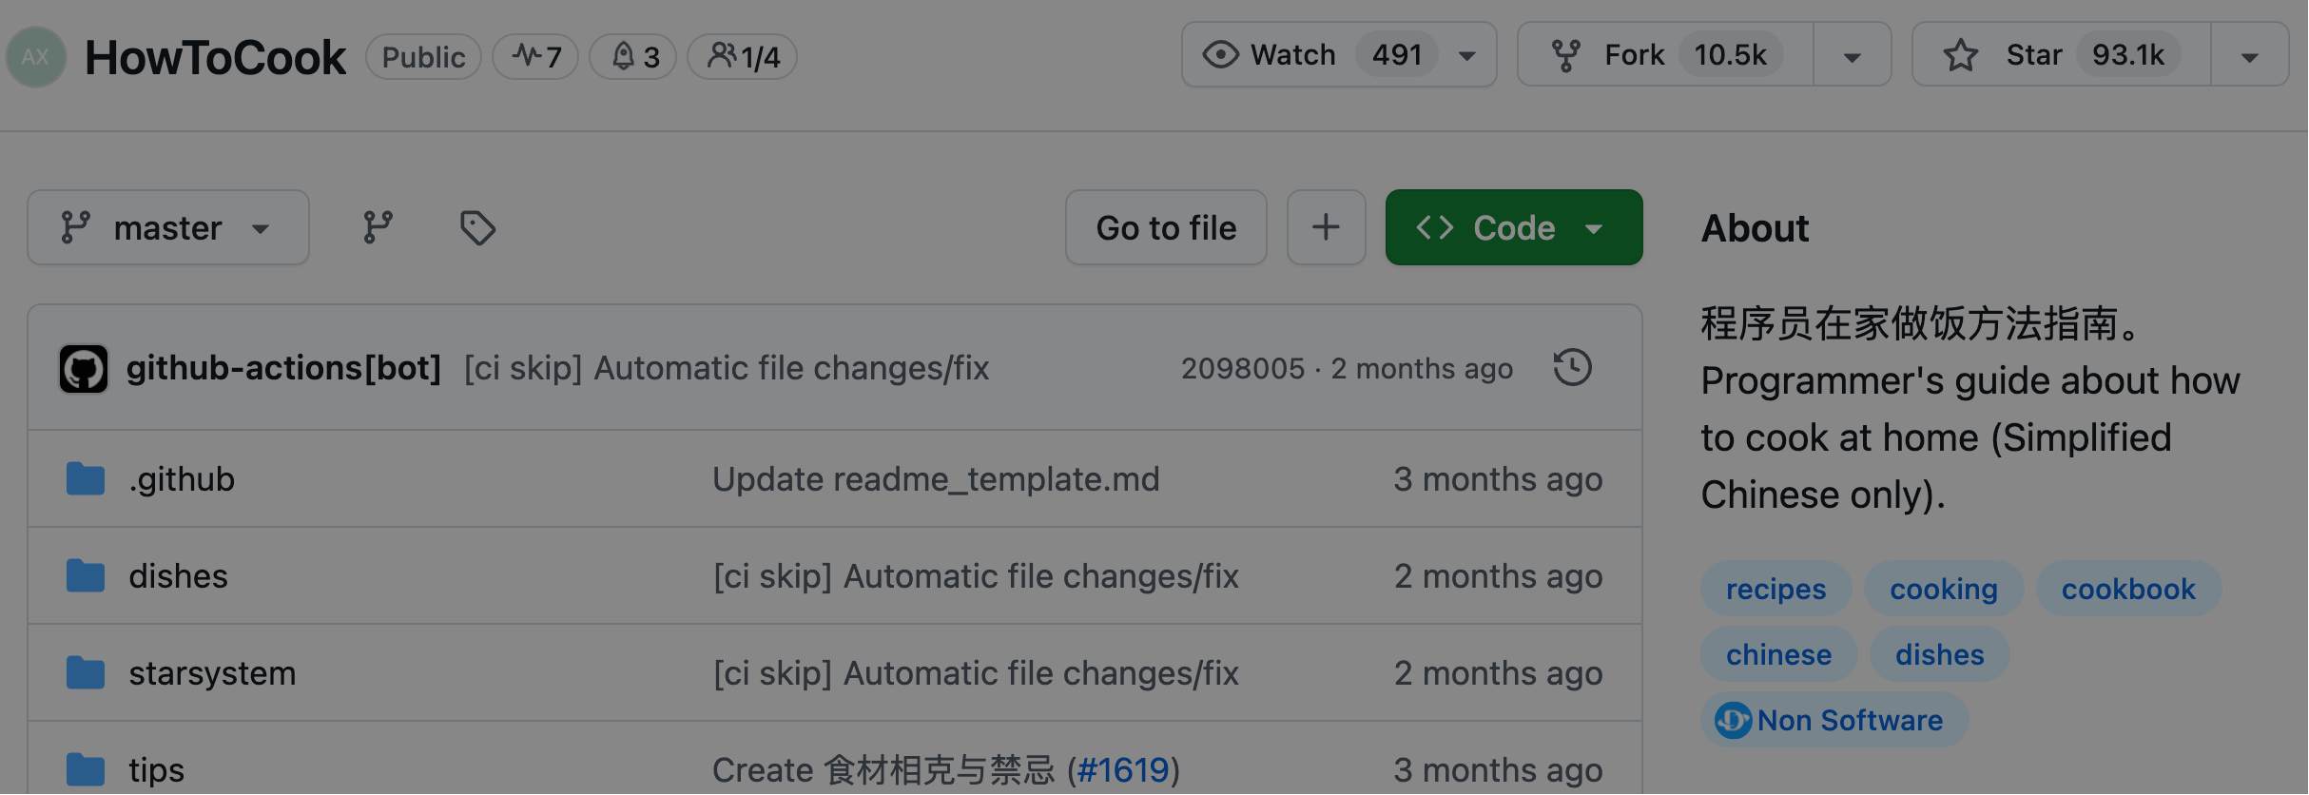This screenshot has height=795, width=2309.
Task: Open the master branch selector
Action: click(x=168, y=228)
